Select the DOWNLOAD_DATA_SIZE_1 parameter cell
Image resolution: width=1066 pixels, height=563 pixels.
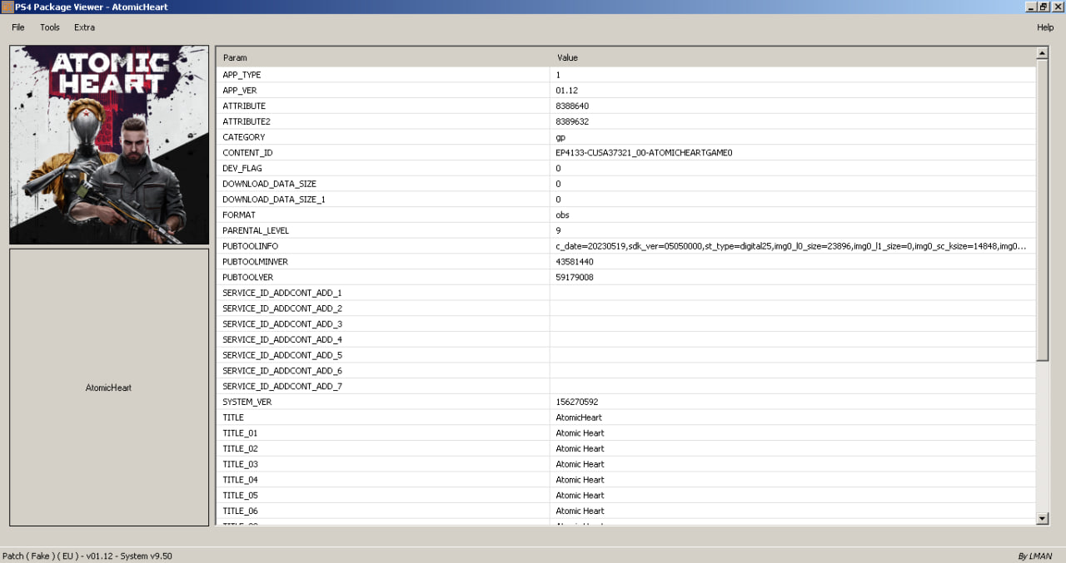click(383, 200)
